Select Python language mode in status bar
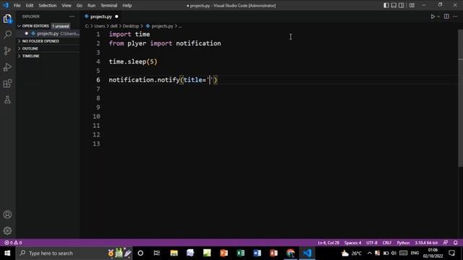 tap(403, 243)
